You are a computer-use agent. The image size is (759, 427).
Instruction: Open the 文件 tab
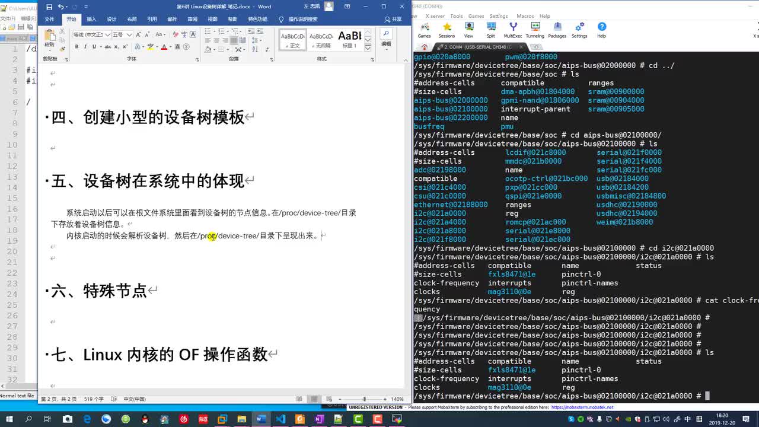click(x=49, y=19)
